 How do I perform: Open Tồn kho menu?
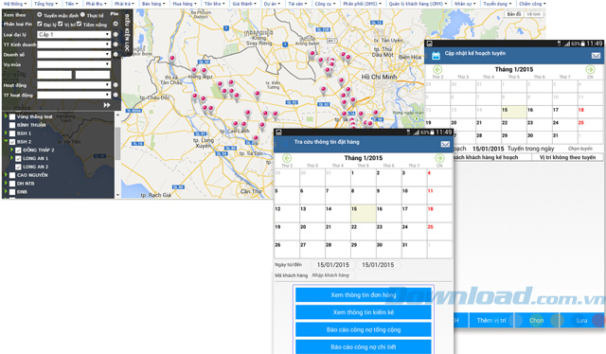[x=215, y=4]
